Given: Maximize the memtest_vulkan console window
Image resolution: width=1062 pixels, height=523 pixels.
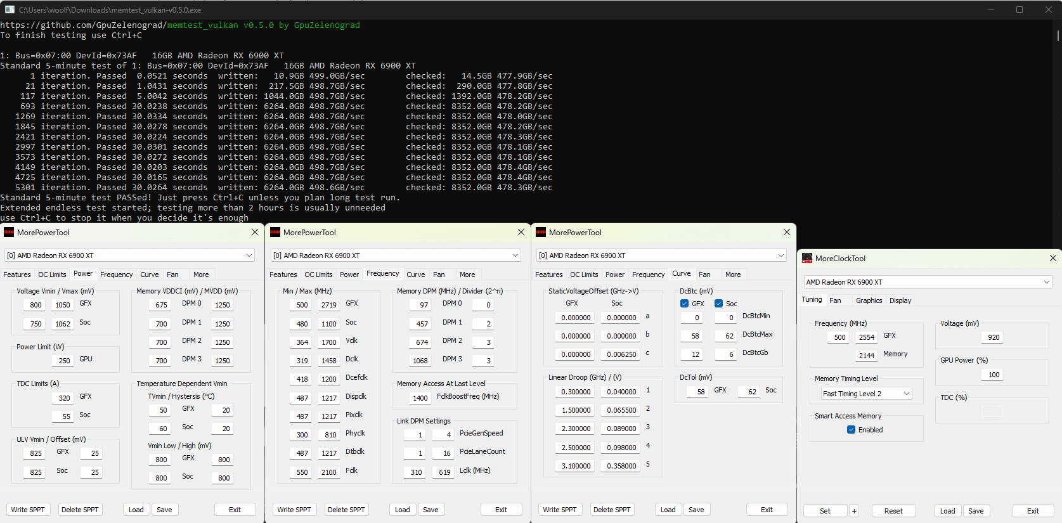Looking at the screenshot, I should coord(1020,10).
